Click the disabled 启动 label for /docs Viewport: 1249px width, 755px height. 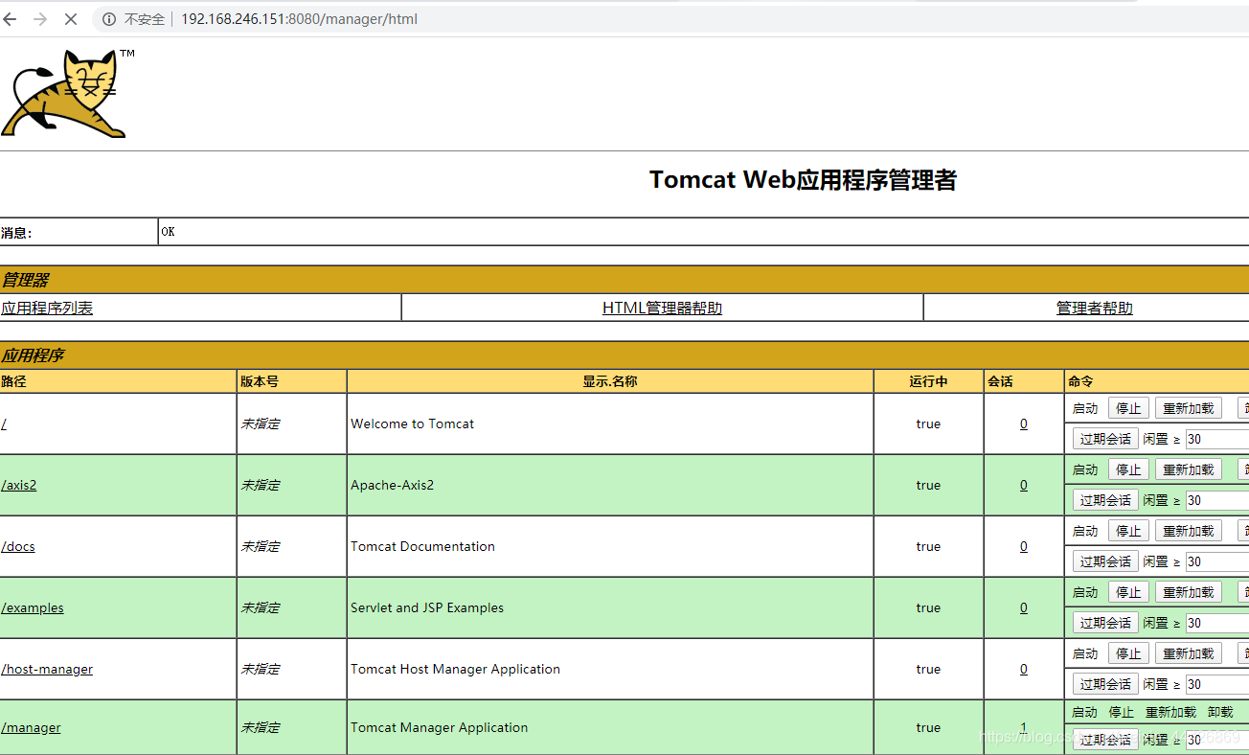coord(1085,531)
